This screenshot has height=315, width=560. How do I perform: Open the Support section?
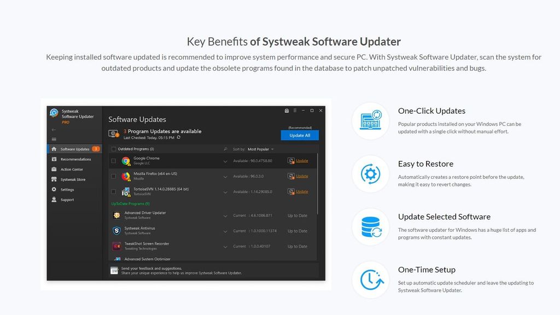pos(68,200)
